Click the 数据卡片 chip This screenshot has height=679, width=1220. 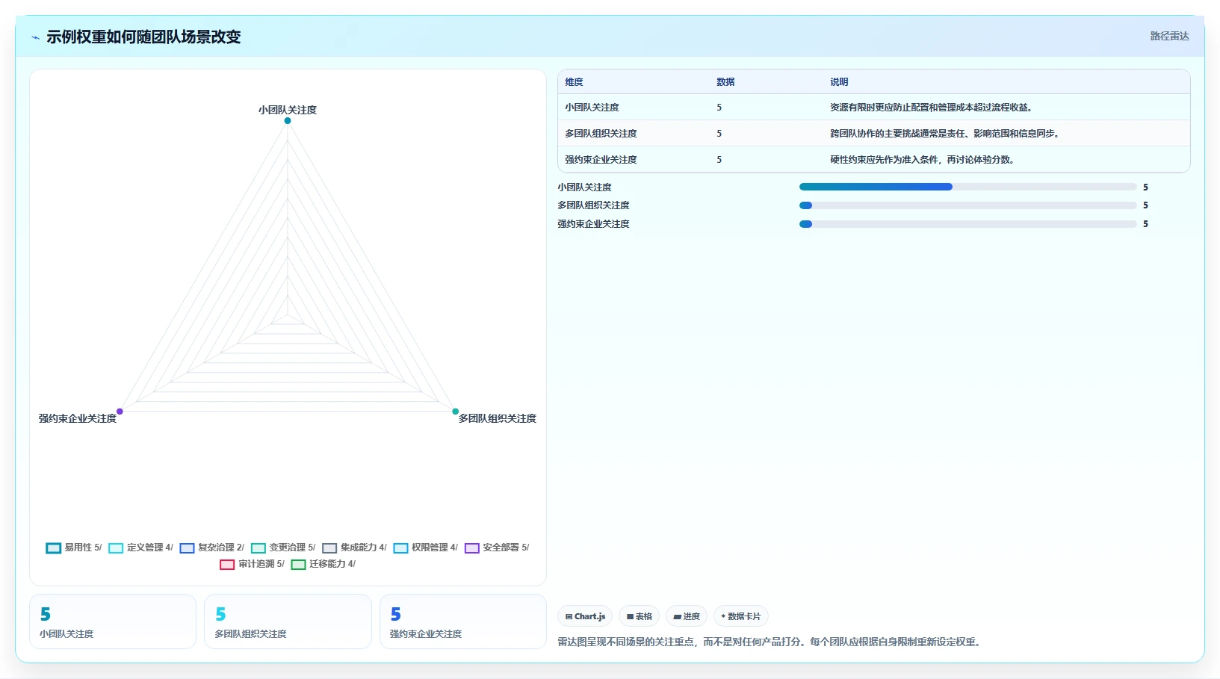point(741,616)
